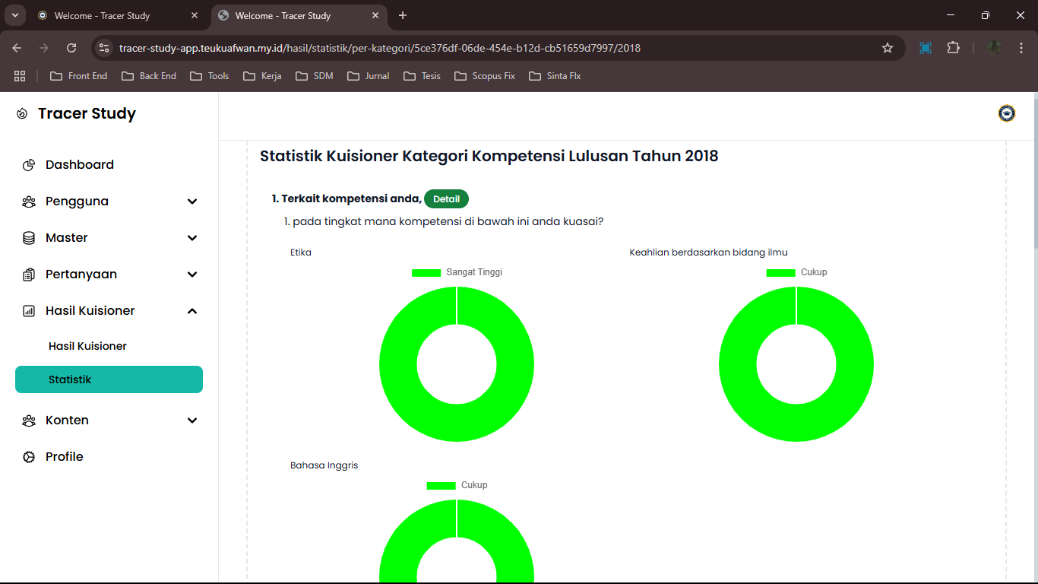Toggle Cukup legend on Keahlian bidang ilmu chart
This screenshot has width=1038, height=584.
coord(796,272)
